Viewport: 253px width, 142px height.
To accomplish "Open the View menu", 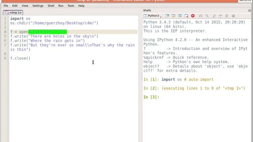I will coord(25,6).
